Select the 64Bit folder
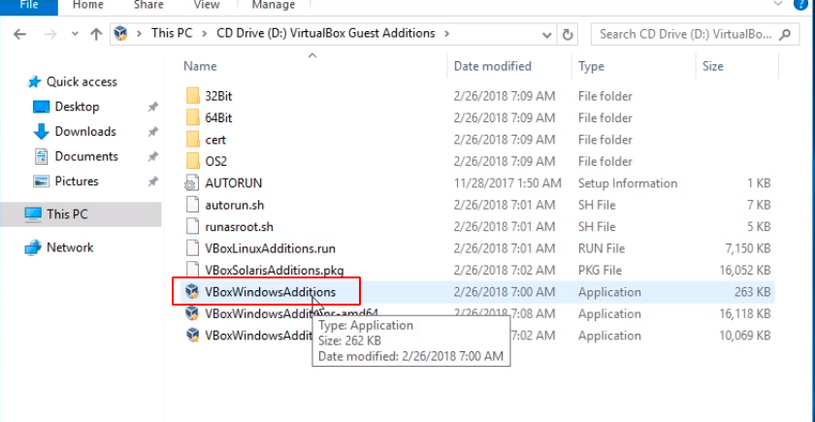Screen dimensions: 815x422 [x=218, y=118]
